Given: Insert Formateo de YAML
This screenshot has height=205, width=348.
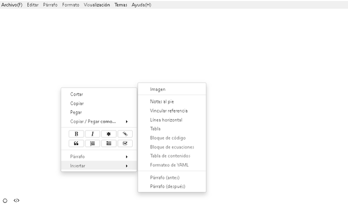Looking at the screenshot, I should coord(172,165).
